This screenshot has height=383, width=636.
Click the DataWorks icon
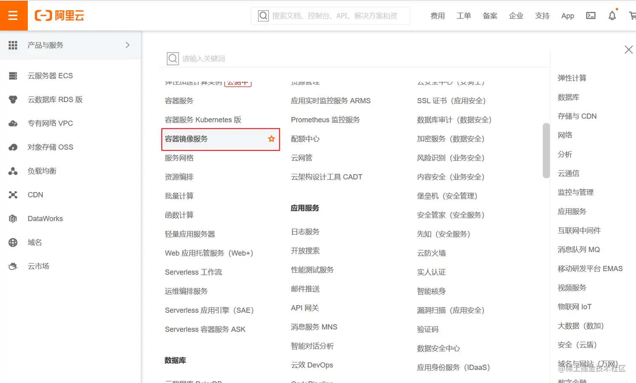[13, 219]
